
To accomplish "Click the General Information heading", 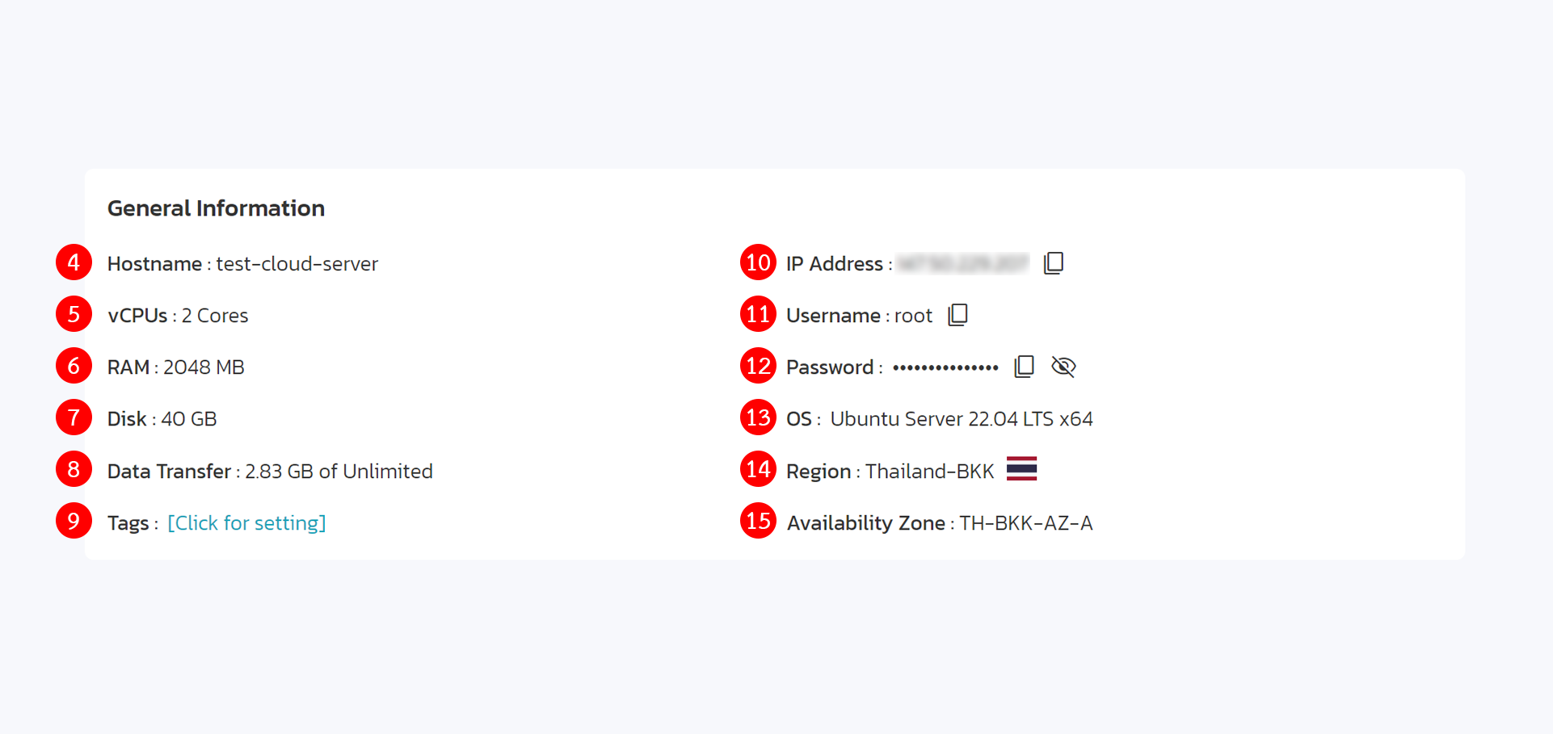I will point(216,208).
